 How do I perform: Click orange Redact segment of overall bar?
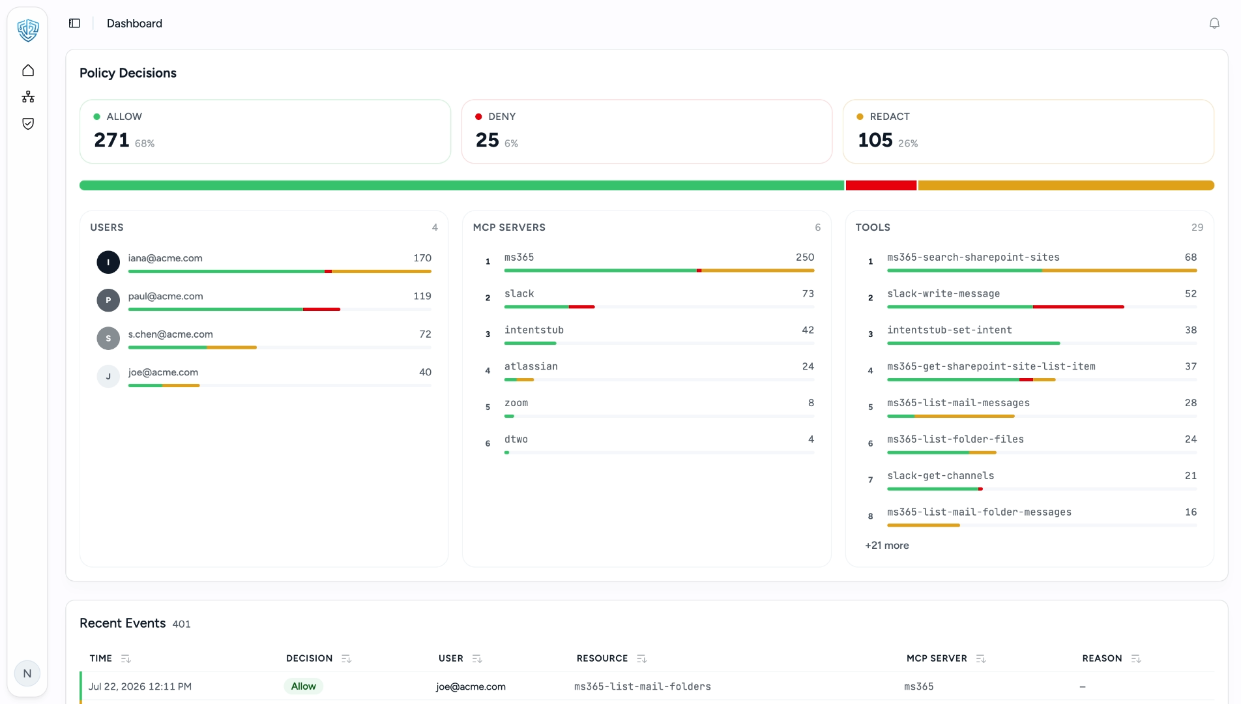click(1066, 186)
